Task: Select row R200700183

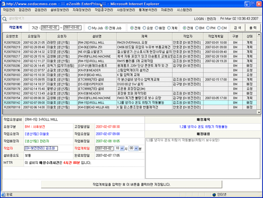Action: (x=130, y=75)
